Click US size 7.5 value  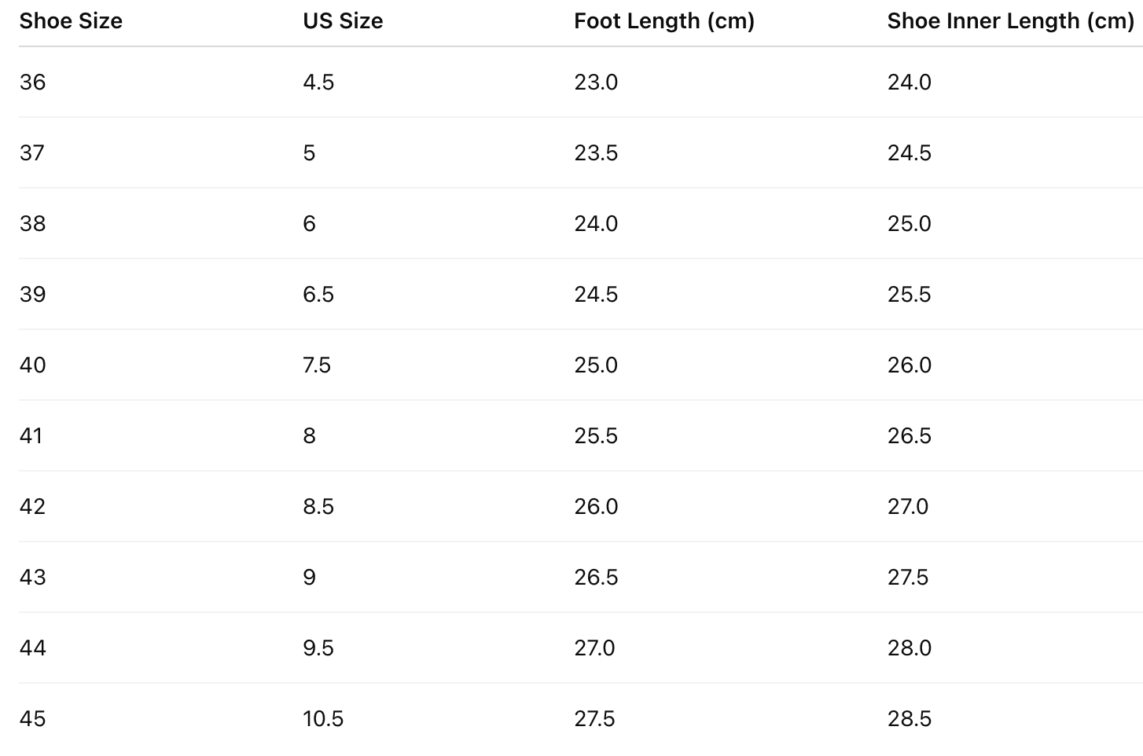tap(317, 365)
